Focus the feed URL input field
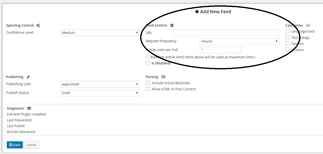323x154 pixels. [226, 33]
